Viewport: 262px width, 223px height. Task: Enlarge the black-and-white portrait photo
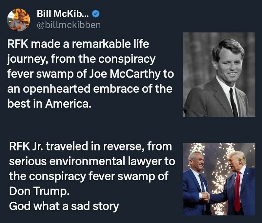click(x=219, y=74)
